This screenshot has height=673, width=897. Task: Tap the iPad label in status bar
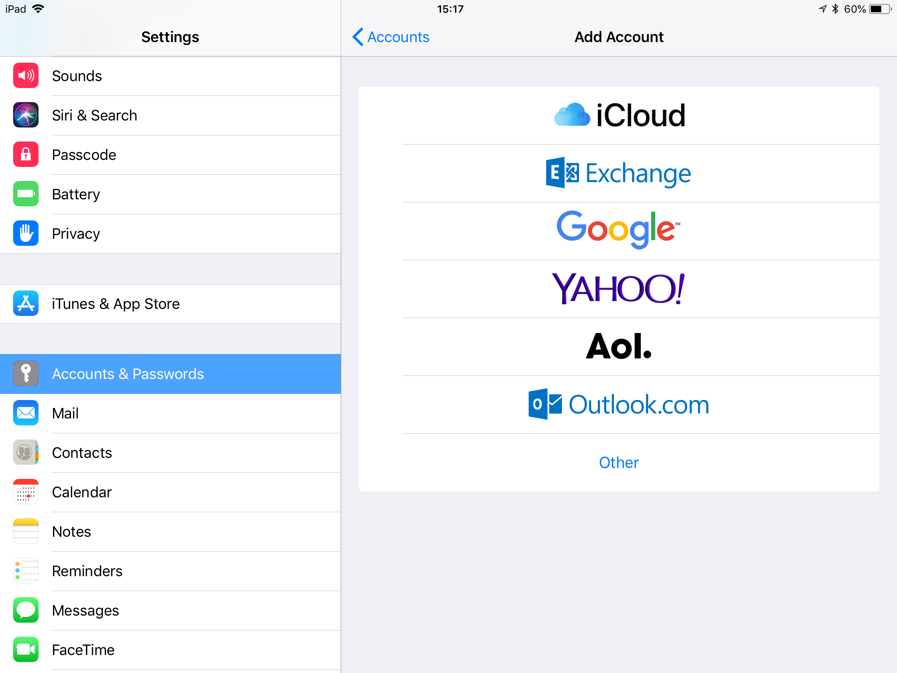[x=16, y=9]
